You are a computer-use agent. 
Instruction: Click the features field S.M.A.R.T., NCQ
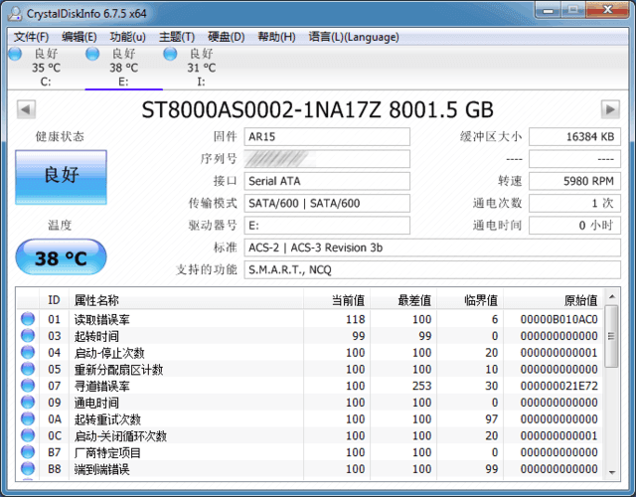coord(432,269)
